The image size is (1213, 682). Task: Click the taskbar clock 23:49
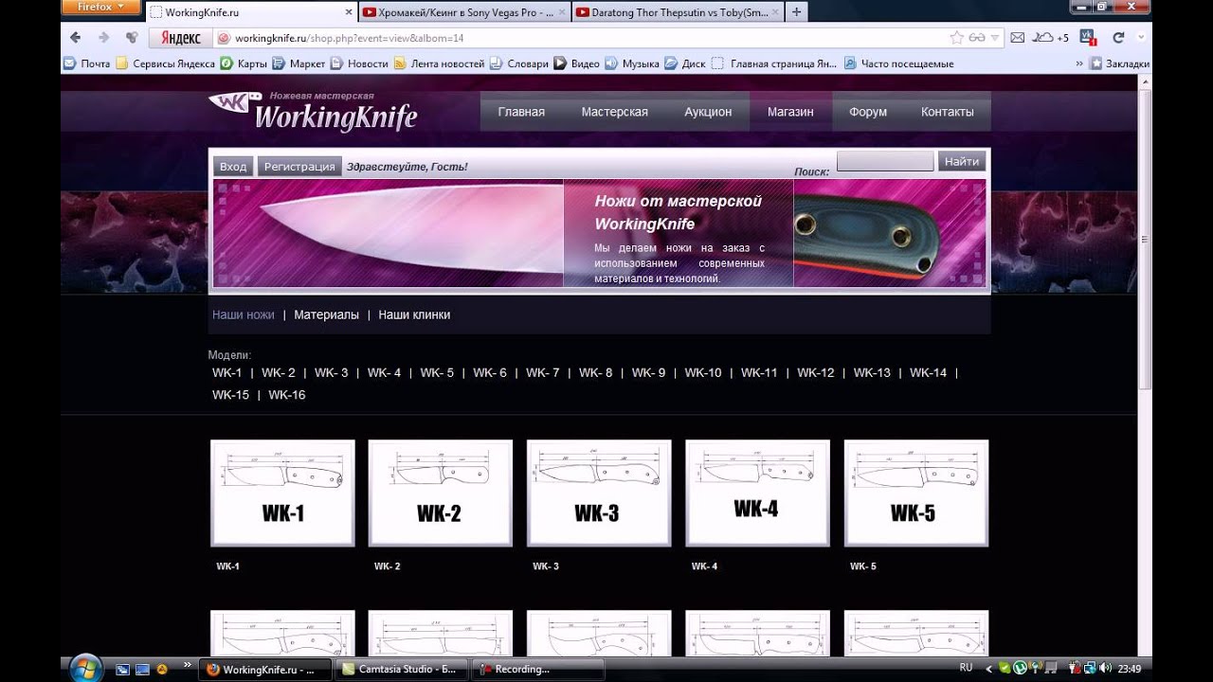(1130, 668)
